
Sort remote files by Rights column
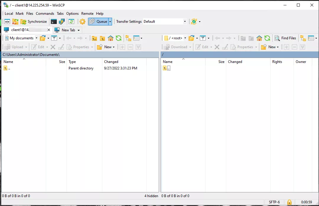277,62
